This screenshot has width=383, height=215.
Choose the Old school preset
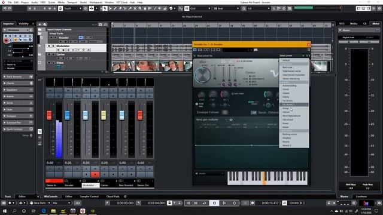(x=294, y=119)
